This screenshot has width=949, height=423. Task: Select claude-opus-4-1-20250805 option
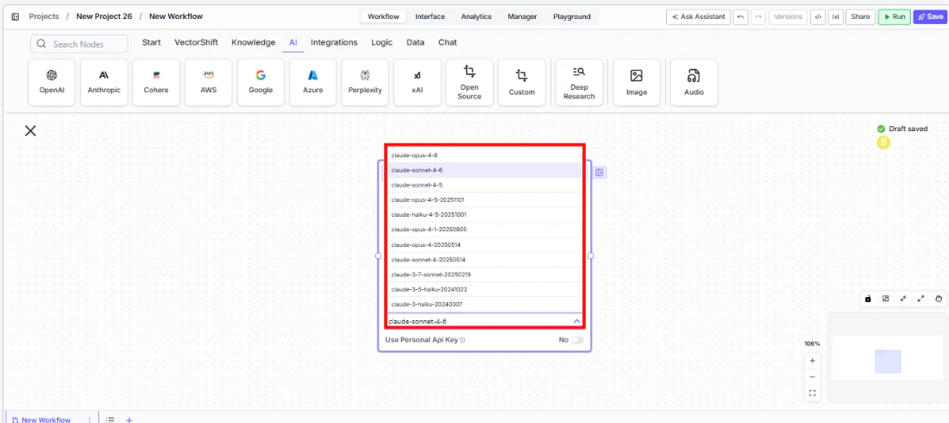pyautogui.click(x=485, y=230)
